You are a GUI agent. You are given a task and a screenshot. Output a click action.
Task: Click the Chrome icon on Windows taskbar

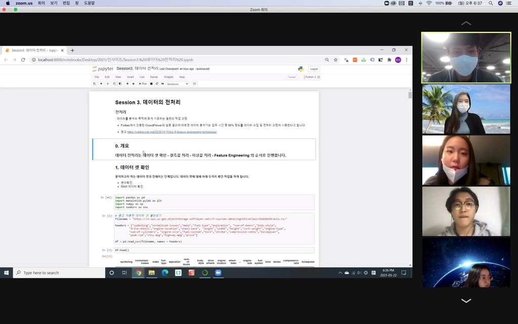[x=139, y=273]
